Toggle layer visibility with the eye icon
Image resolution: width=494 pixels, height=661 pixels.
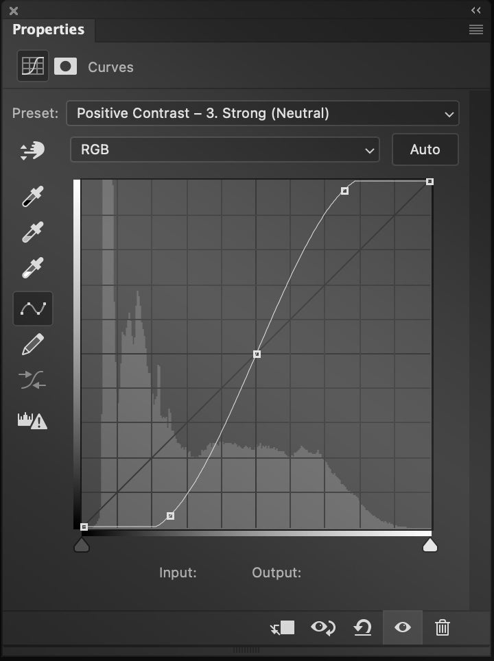[x=402, y=627]
